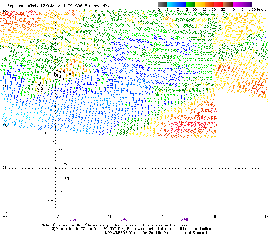Click the note line about Data buffer 22 hrs
The height and width of the screenshot is (235, 268).
pos(131,229)
